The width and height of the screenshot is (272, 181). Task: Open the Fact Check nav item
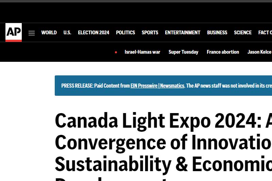pos(265,33)
